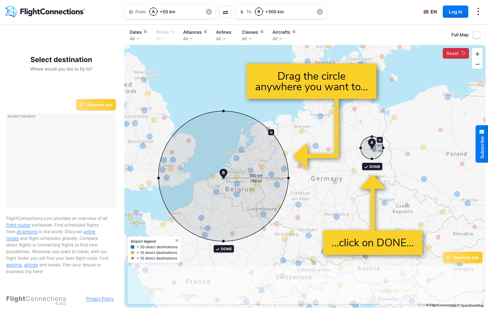Open the Aircrafts filter dropdown
This screenshot has height=310, width=488.
[277, 39]
